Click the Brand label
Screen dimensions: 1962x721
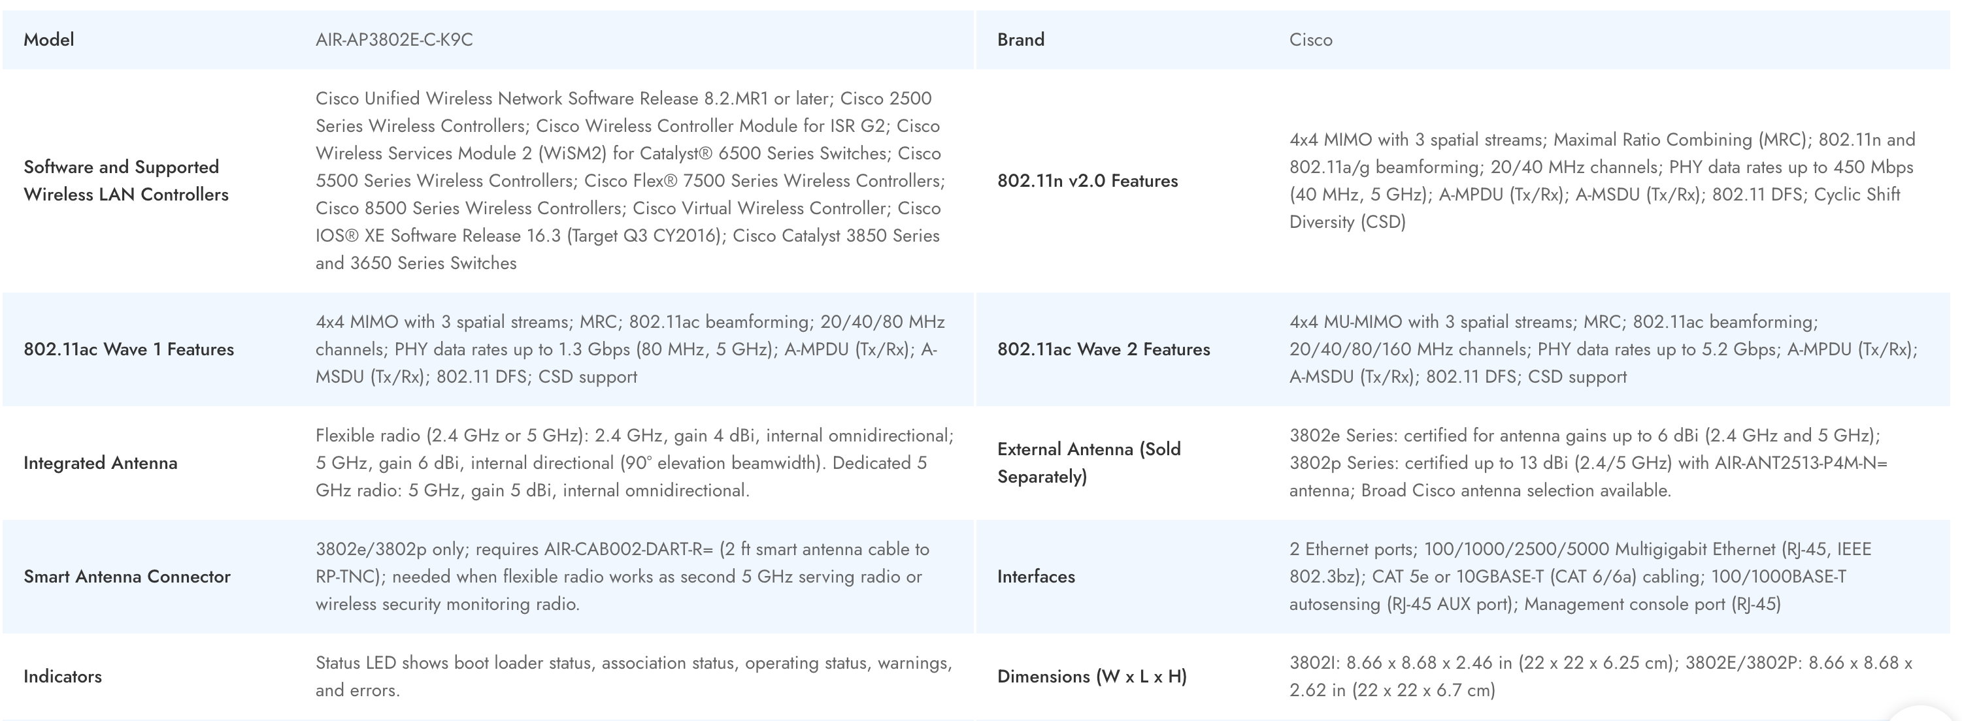(x=1021, y=40)
